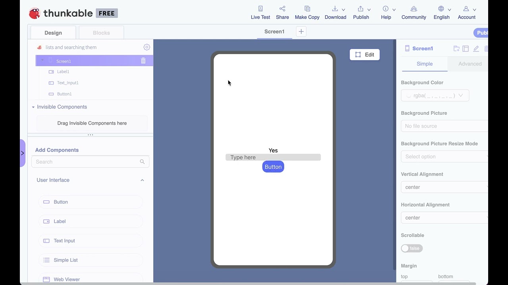This screenshot has width=508, height=285.
Task: Delete Screen1 using tree trash icon
Action: 143,61
